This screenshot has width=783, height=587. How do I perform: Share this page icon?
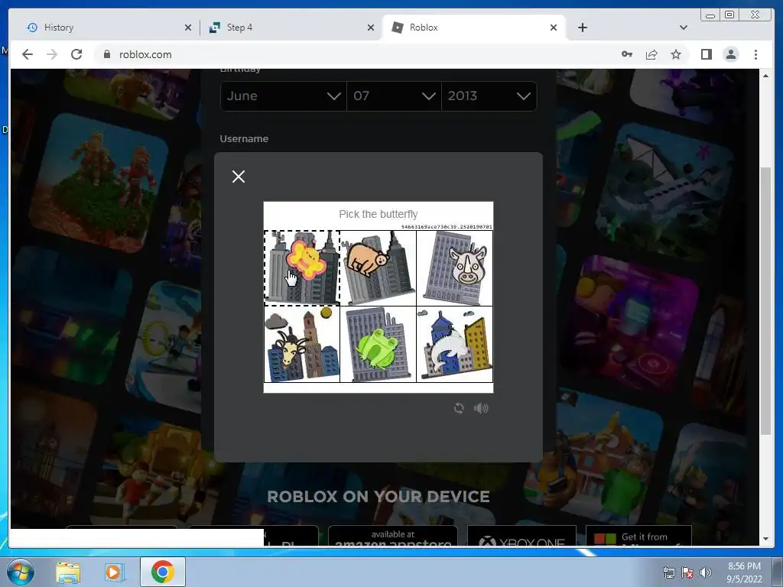651,54
